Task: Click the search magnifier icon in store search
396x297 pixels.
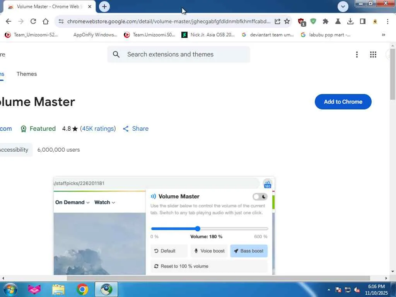Action: tap(116, 54)
